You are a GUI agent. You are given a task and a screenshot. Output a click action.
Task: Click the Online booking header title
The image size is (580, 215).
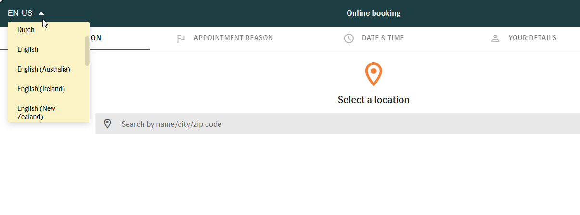[374, 13]
